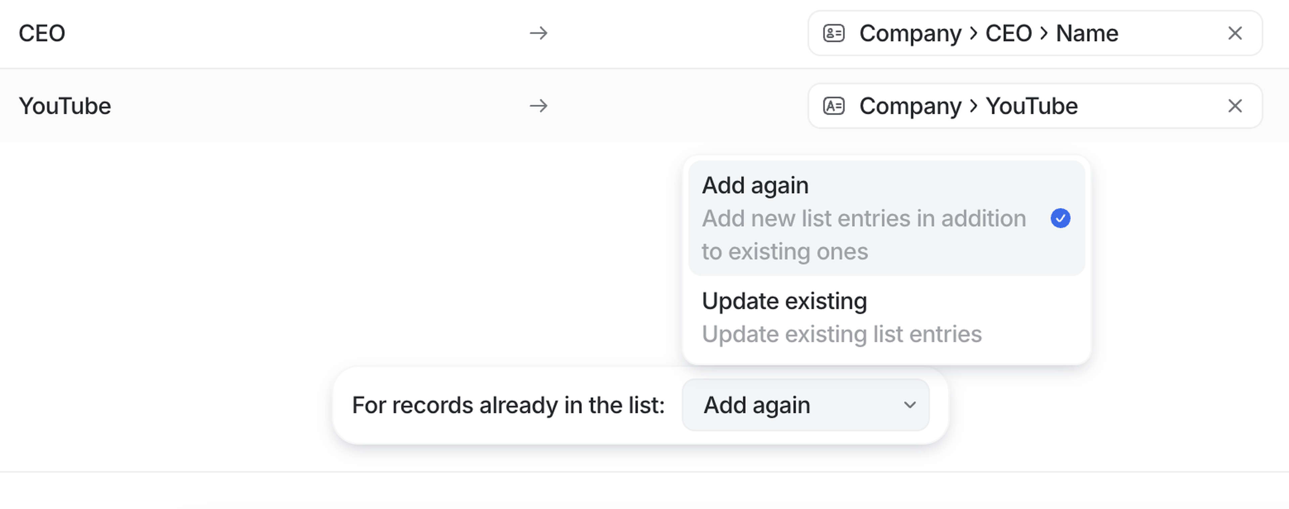
Task: Open the records already in list dropdown
Action: tap(805, 405)
